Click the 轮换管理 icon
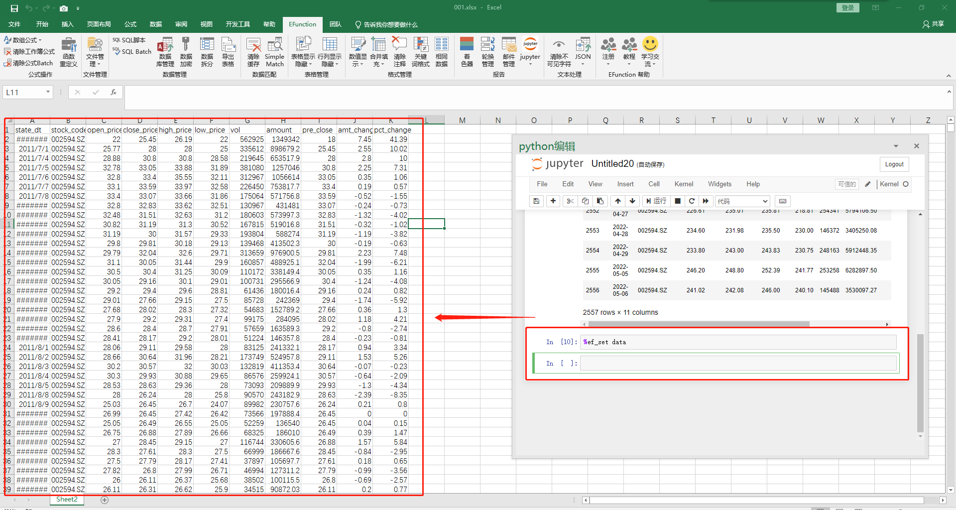The width and height of the screenshot is (956, 510). click(488, 52)
